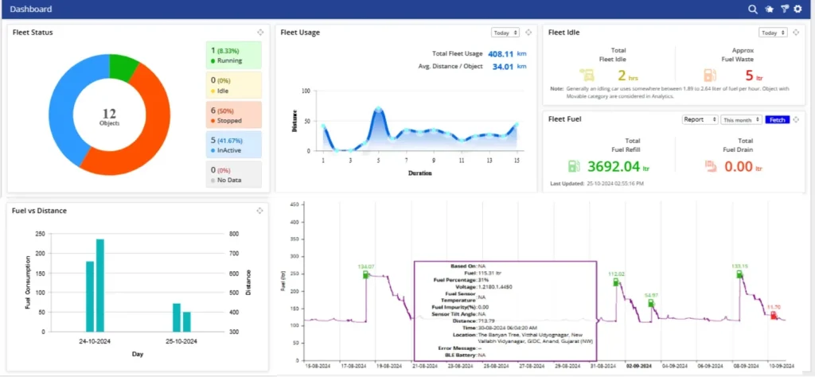Viewport: 815px width, 377px height.
Task: Open the Today dropdown in Fleet Usage
Action: [x=505, y=32]
